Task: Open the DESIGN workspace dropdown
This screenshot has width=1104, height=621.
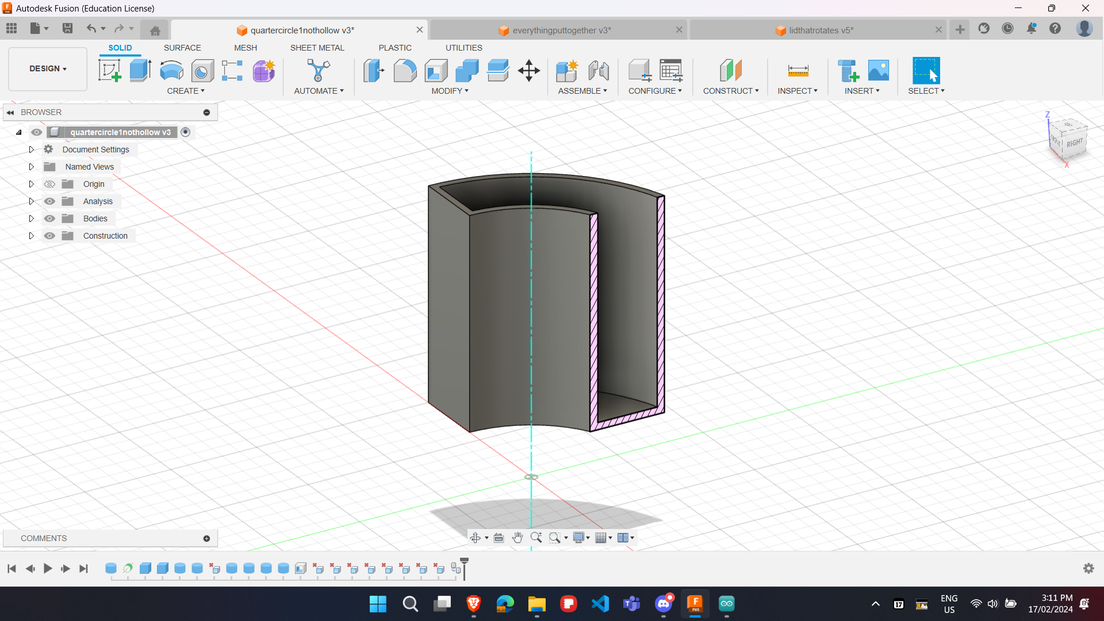Action: [48, 68]
